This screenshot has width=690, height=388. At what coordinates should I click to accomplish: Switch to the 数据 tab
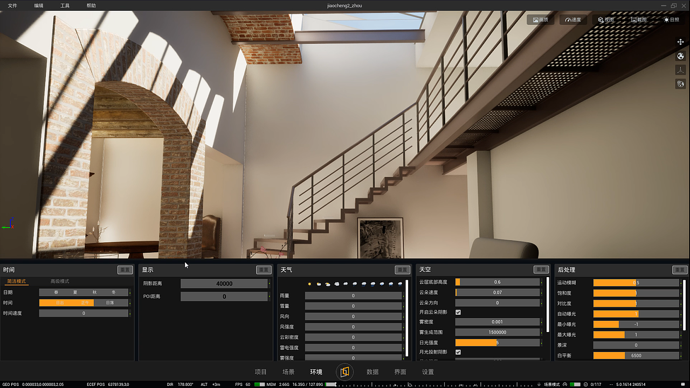coord(372,372)
